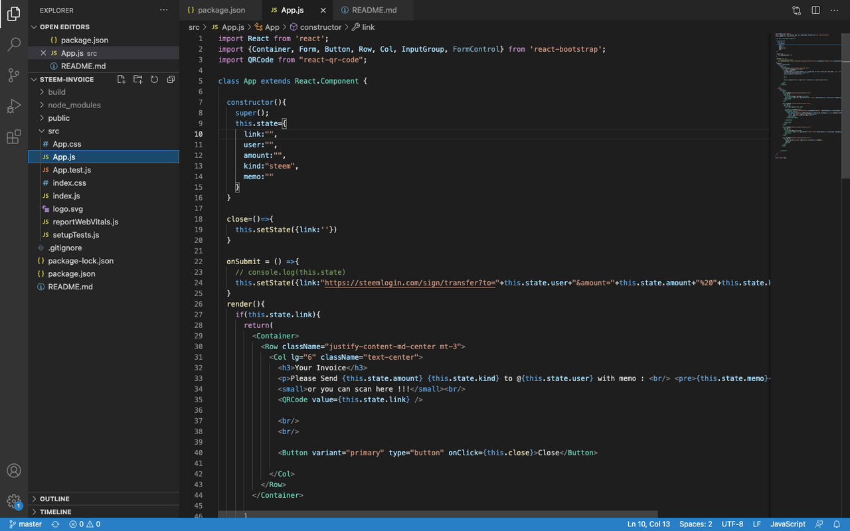Select JavaScript language mode in status bar
This screenshot has height=531, width=850.
point(788,524)
